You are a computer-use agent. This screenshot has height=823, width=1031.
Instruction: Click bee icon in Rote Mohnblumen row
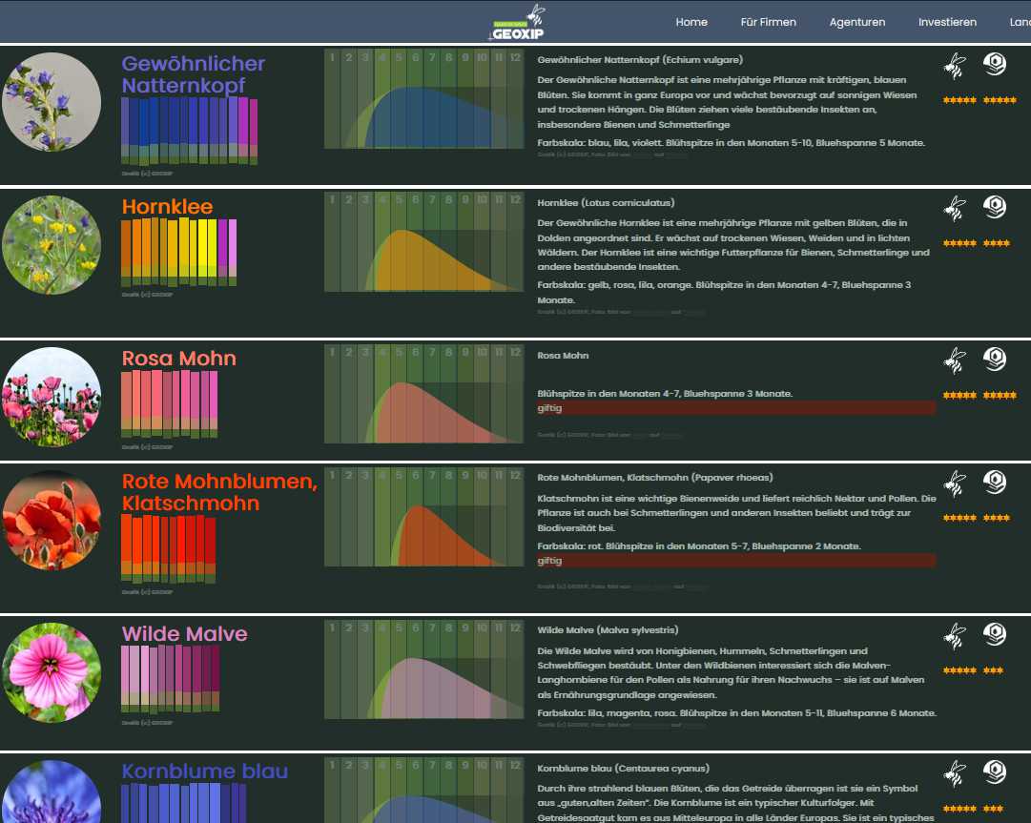coord(955,484)
